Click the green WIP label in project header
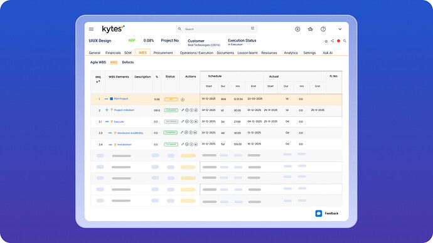Screen dimensions: 433x243 coord(132,40)
